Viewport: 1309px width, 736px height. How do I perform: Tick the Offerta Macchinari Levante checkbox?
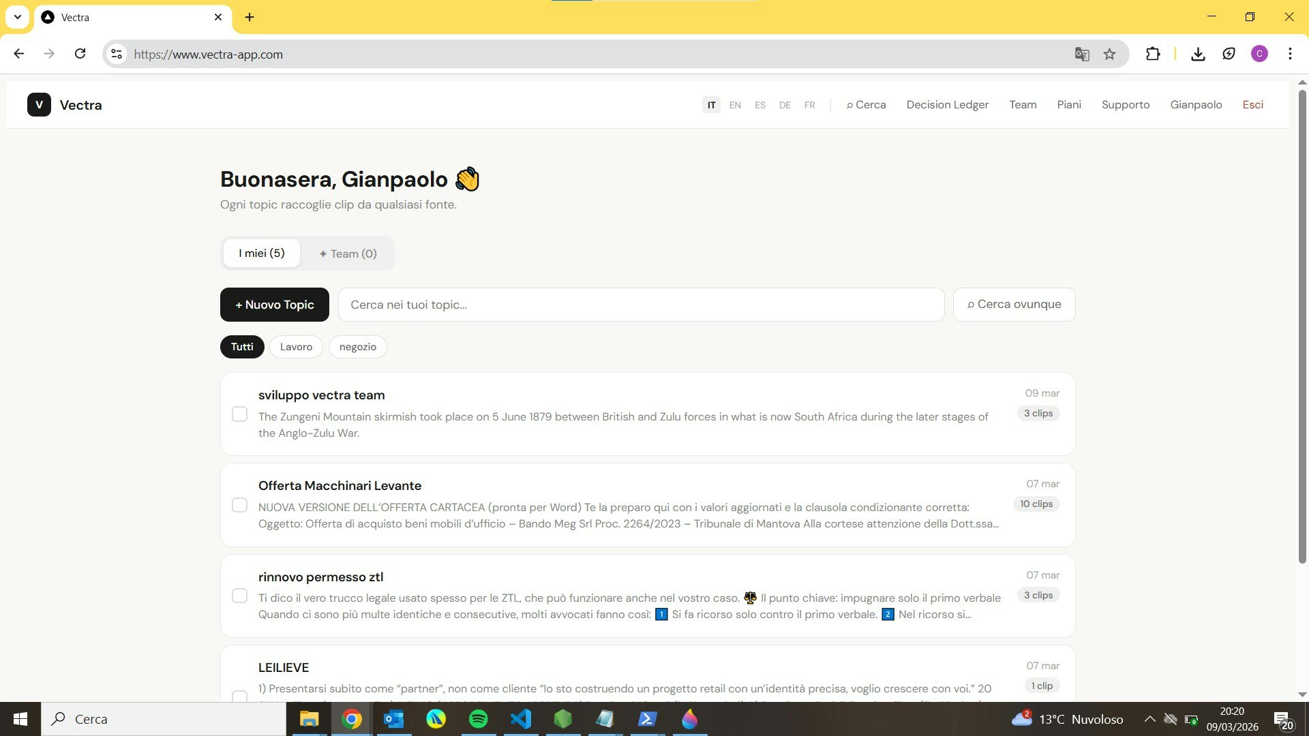click(x=239, y=505)
